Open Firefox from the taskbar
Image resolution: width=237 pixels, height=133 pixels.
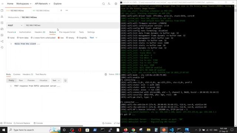[126, 130]
